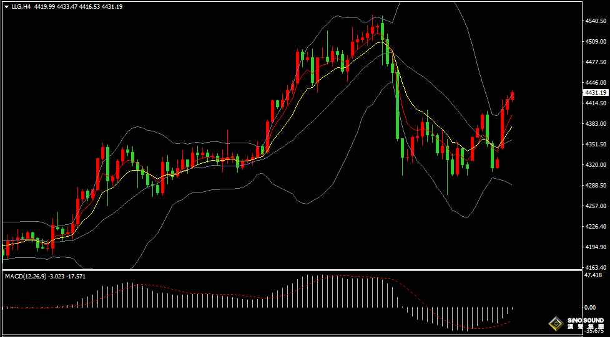The height and width of the screenshot is (337, 610).
Task: Click the triangle arrow beside LLG,H4
Action: click(7, 7)
